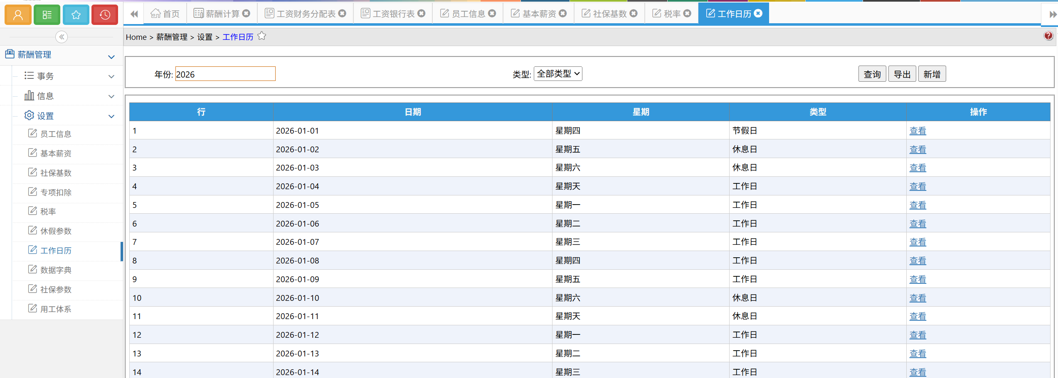Close the 社保基数 tab
The image size is (1058, 378).
[x=633, y=13]
